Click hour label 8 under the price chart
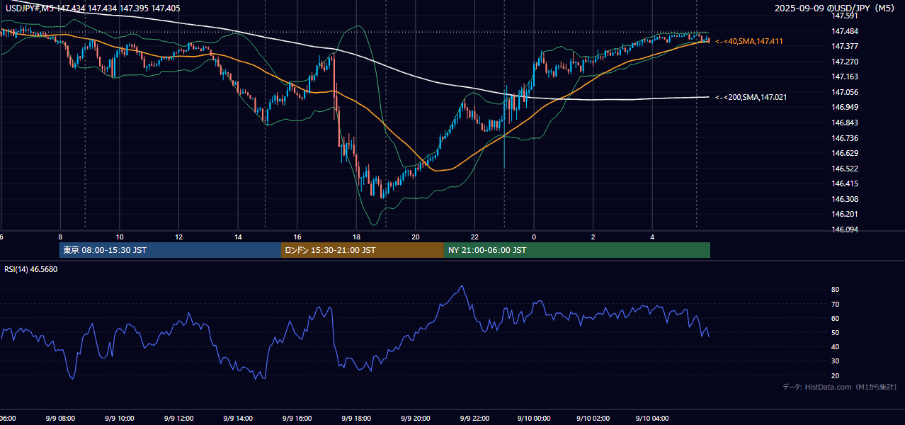The image size is (905, 425). 60,237
